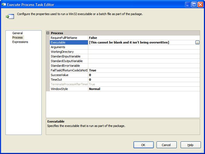
Task: Click the SuccessValue 0 value field
Action: tap(144, 75)
